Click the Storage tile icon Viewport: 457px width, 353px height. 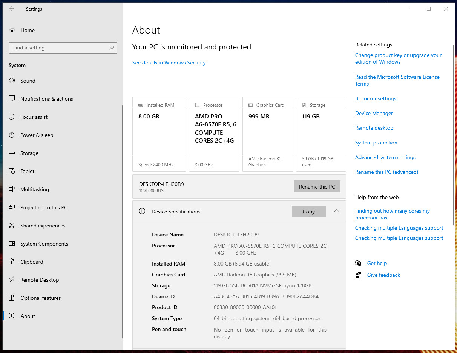pyautogui.click(x=304, y=105)
